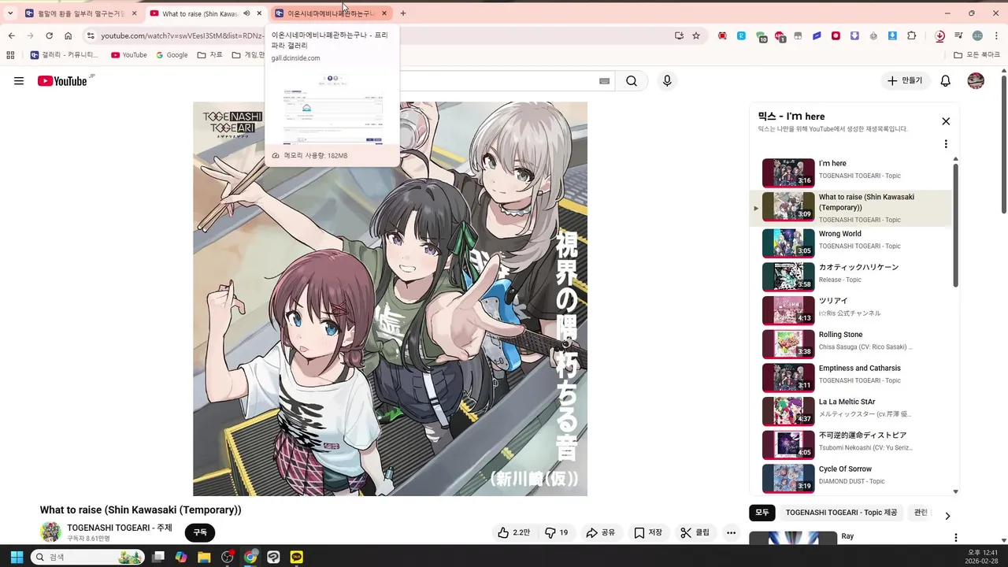The image size is (1008, 567).
Task: Open OBS Studio from the taskbar
Action: click(228, 557)
